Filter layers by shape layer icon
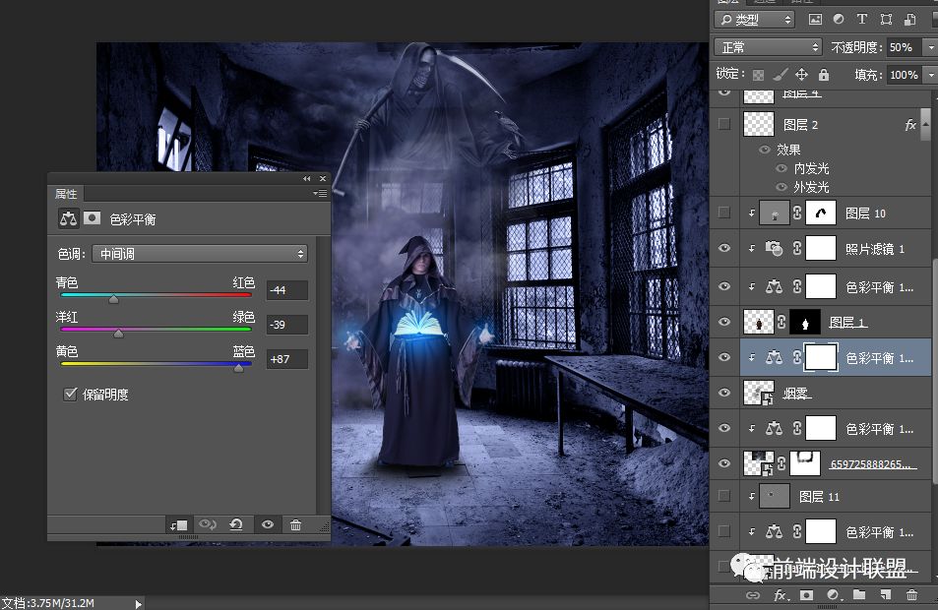This screenshot has height=610, width=938. (x=886, y=19)
